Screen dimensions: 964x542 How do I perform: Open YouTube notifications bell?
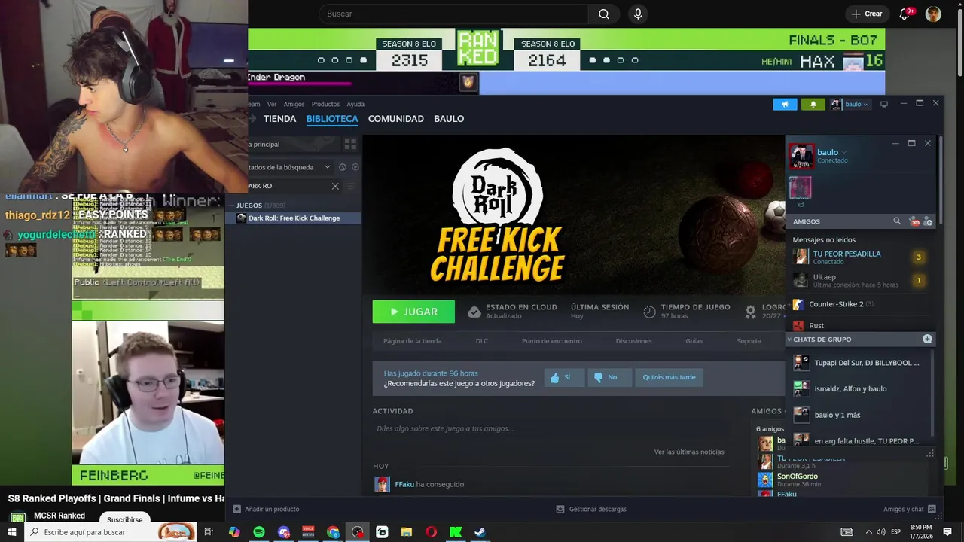[905, 14]
